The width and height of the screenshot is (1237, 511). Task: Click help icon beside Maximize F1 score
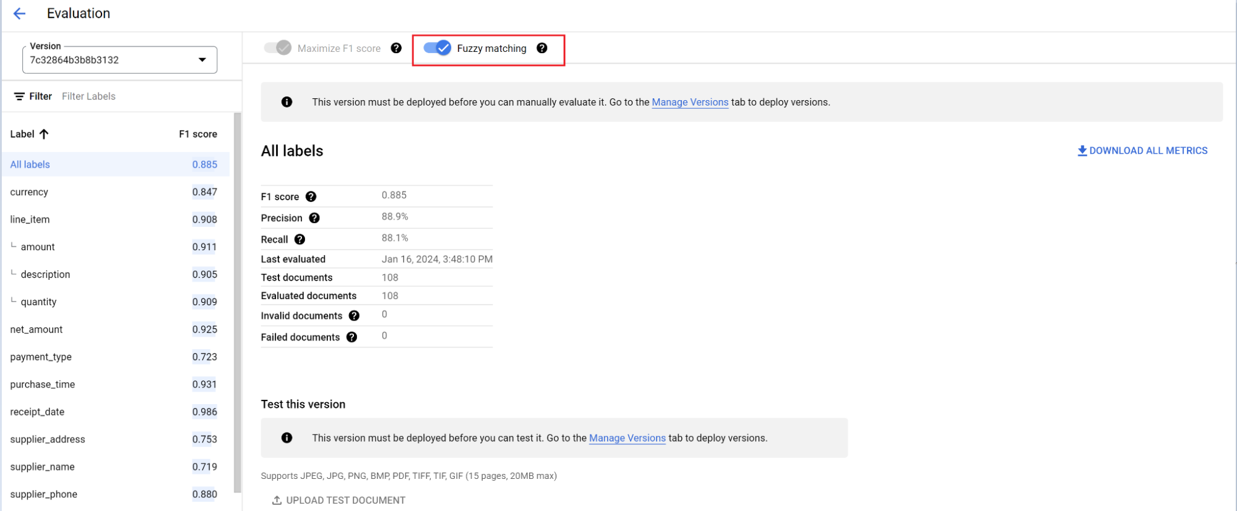(x=396, y=48)
